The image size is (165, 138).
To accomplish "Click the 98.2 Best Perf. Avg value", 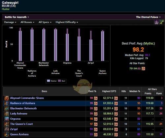I will click(138, 50).
